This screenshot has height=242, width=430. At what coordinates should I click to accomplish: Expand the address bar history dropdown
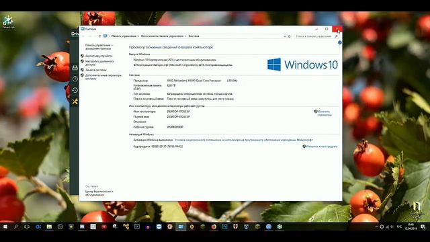[x=285, y=36]
